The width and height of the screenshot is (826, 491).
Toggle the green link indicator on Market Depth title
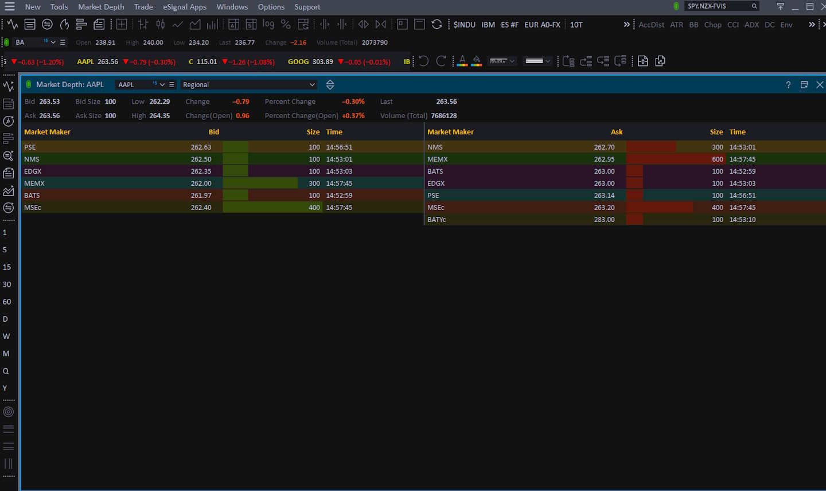click(29, 85)
